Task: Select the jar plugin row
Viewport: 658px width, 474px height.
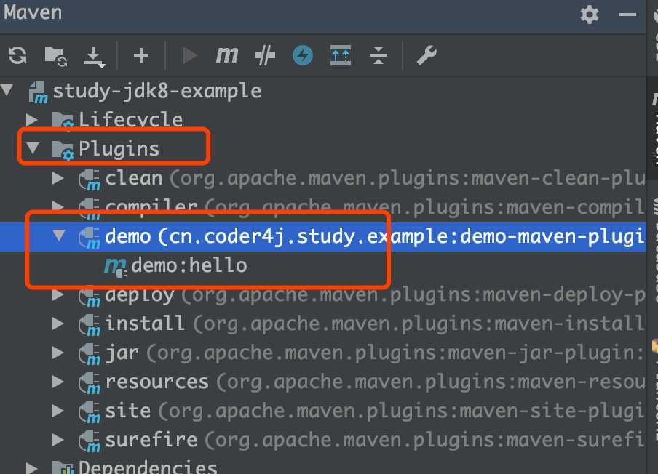Action: coord(323,353)
